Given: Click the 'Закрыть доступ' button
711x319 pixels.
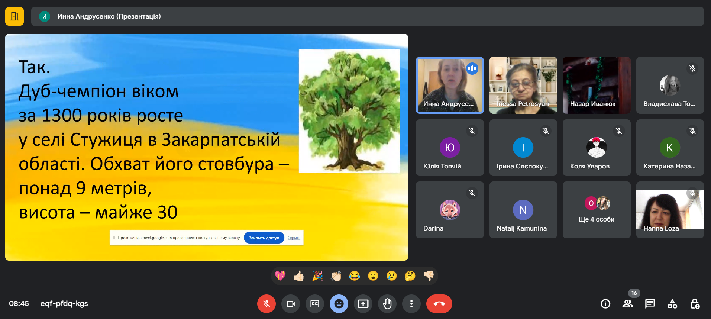Looking at the screenshot, I should tap(264, 238).
